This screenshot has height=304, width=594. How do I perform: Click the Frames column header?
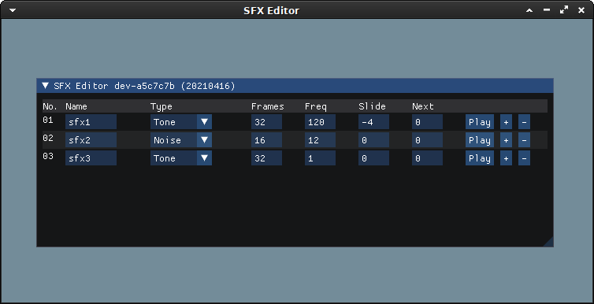pos(267,106)
